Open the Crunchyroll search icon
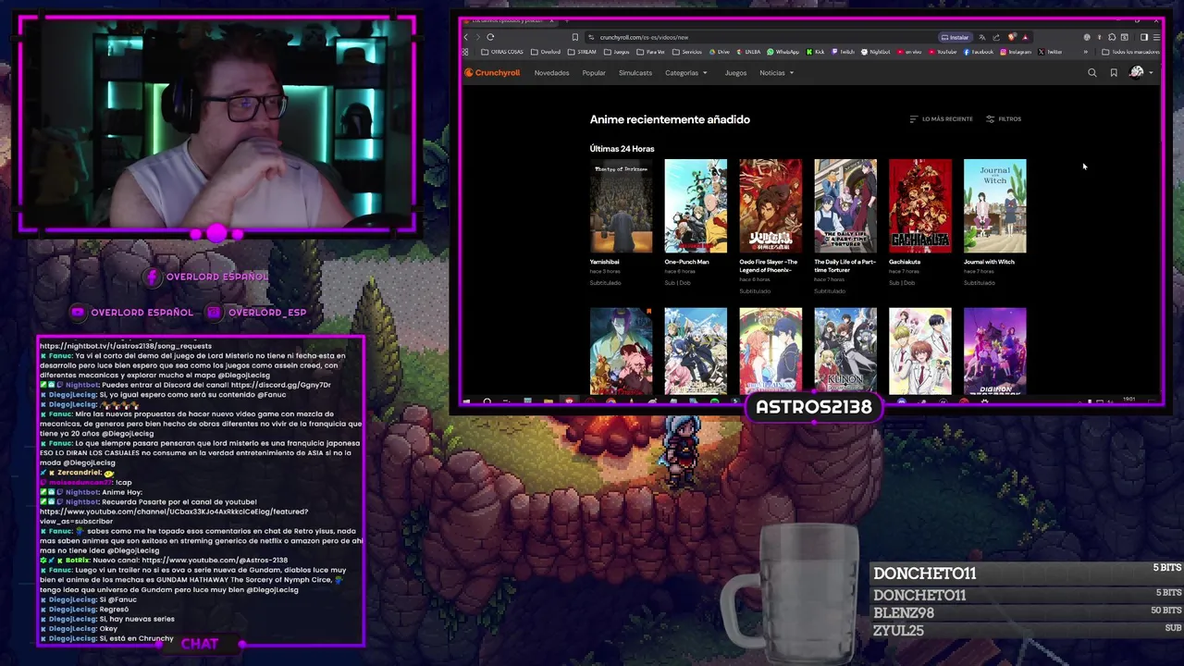This screenshot has height=666, width=1184. click(x=1092, y=73)
